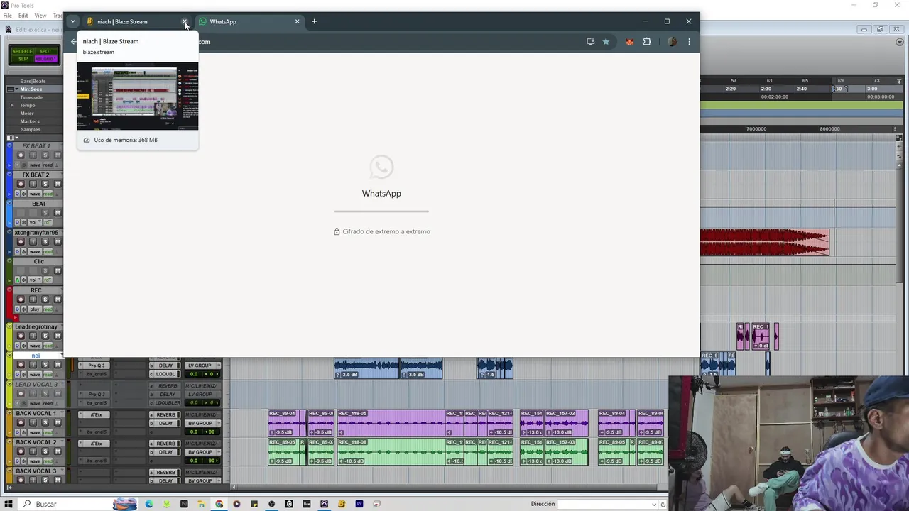
Task: Freeze the FX BEAT 2 track snowflake icon
Action: click(23, 194)
